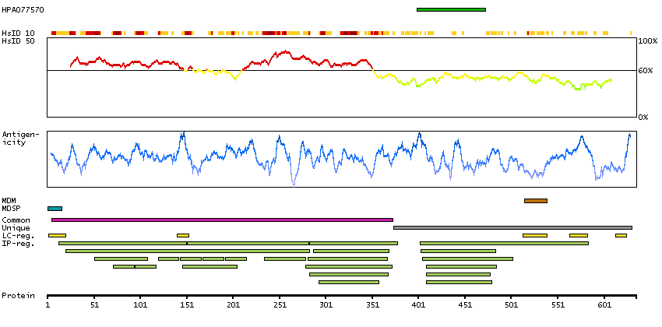The image size is (662, 327).
Task: Click the HsID 50 track label
Action: (18, 40)
